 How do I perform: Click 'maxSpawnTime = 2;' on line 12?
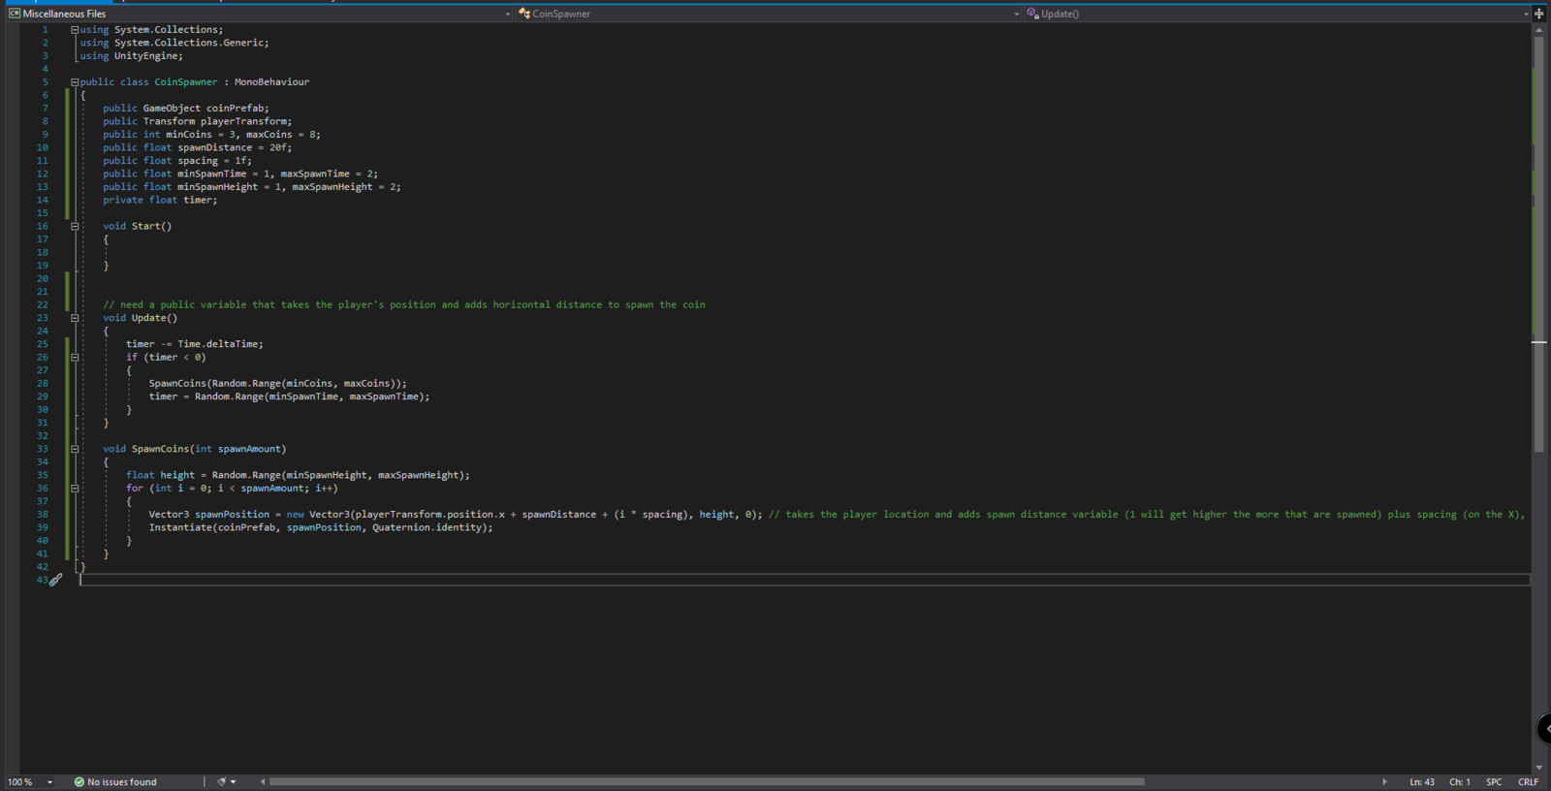tap(330, 174)
